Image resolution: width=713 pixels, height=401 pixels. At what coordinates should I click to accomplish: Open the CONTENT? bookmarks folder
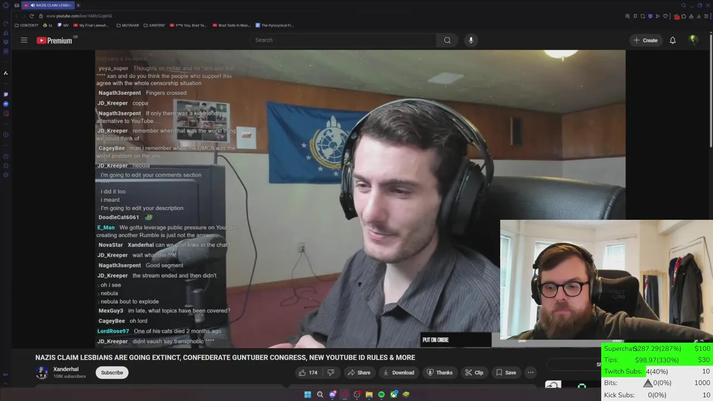point(26,25)
